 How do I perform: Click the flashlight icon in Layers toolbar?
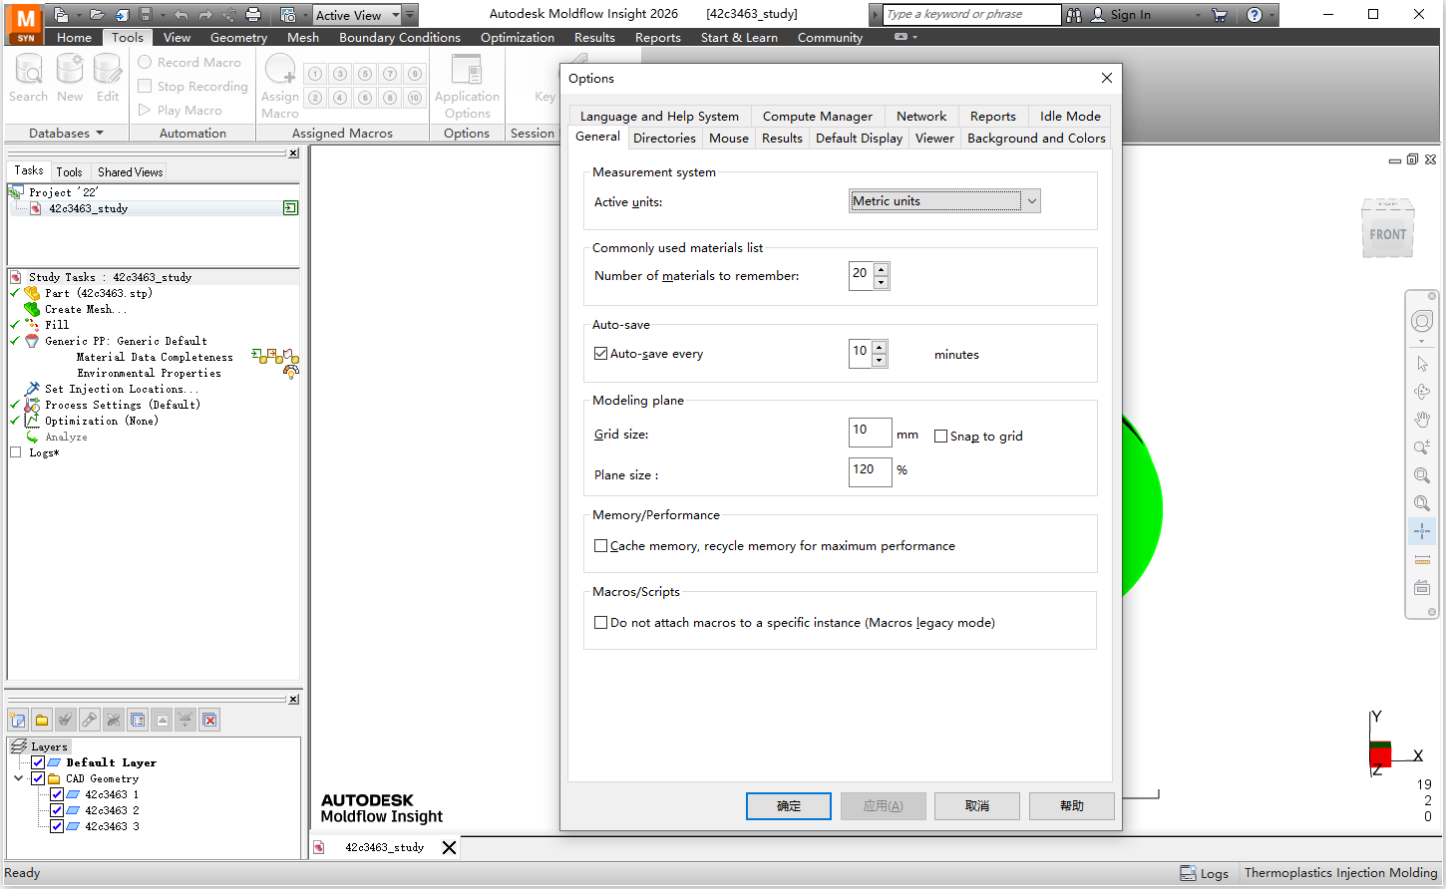(x=90, y=720)
